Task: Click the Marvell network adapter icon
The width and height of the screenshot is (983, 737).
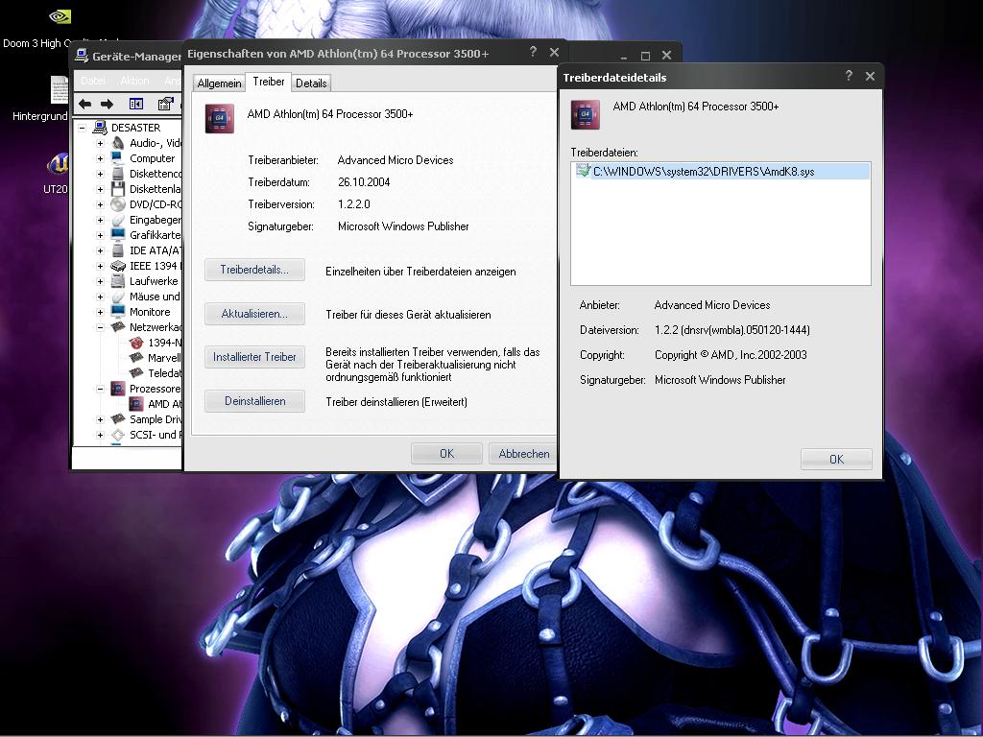Action: 136,358
